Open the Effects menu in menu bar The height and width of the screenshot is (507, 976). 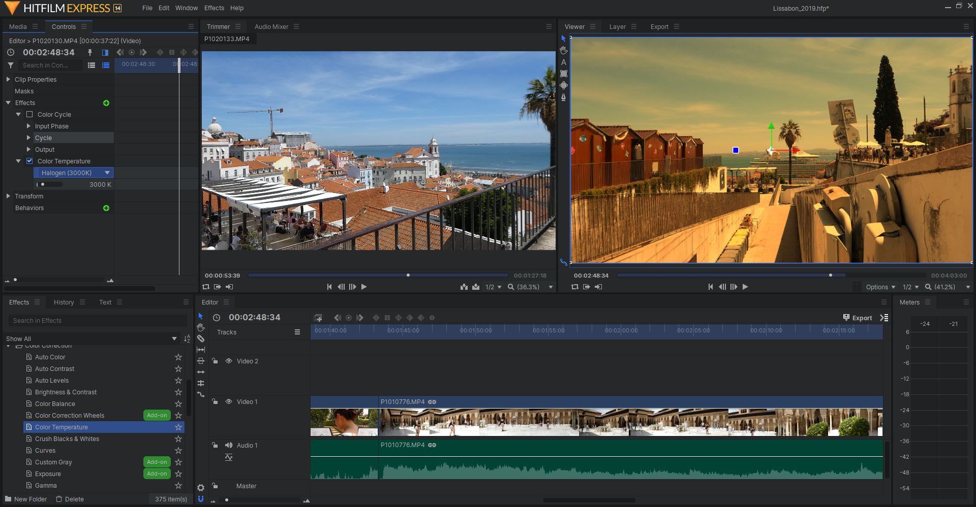[214, 8]
